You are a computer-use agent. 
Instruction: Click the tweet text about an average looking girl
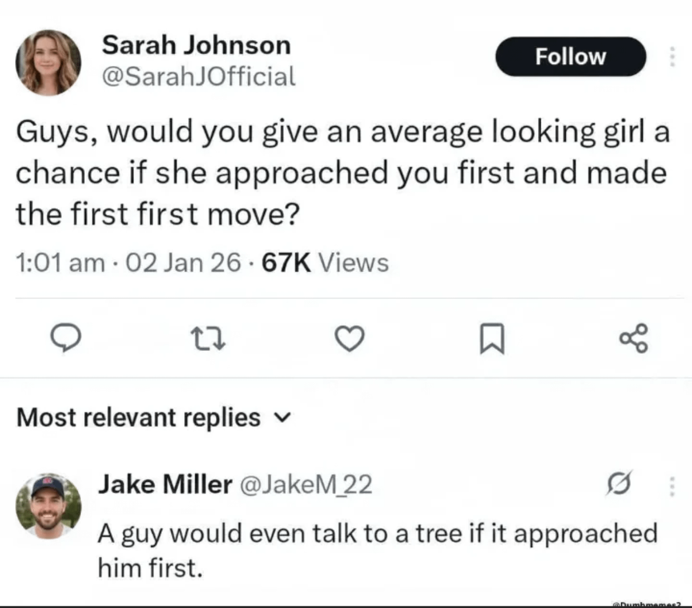click(x=342, y=172)
